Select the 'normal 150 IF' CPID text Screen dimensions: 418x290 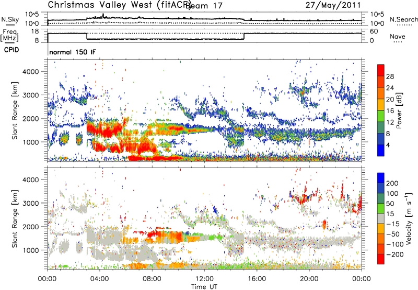click(x=73, y=52)
